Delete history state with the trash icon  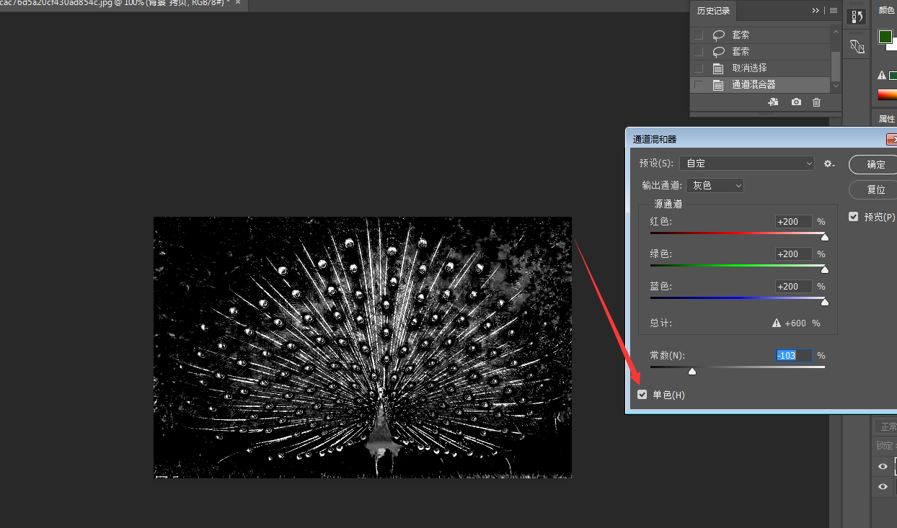click(x=816, y=102)
